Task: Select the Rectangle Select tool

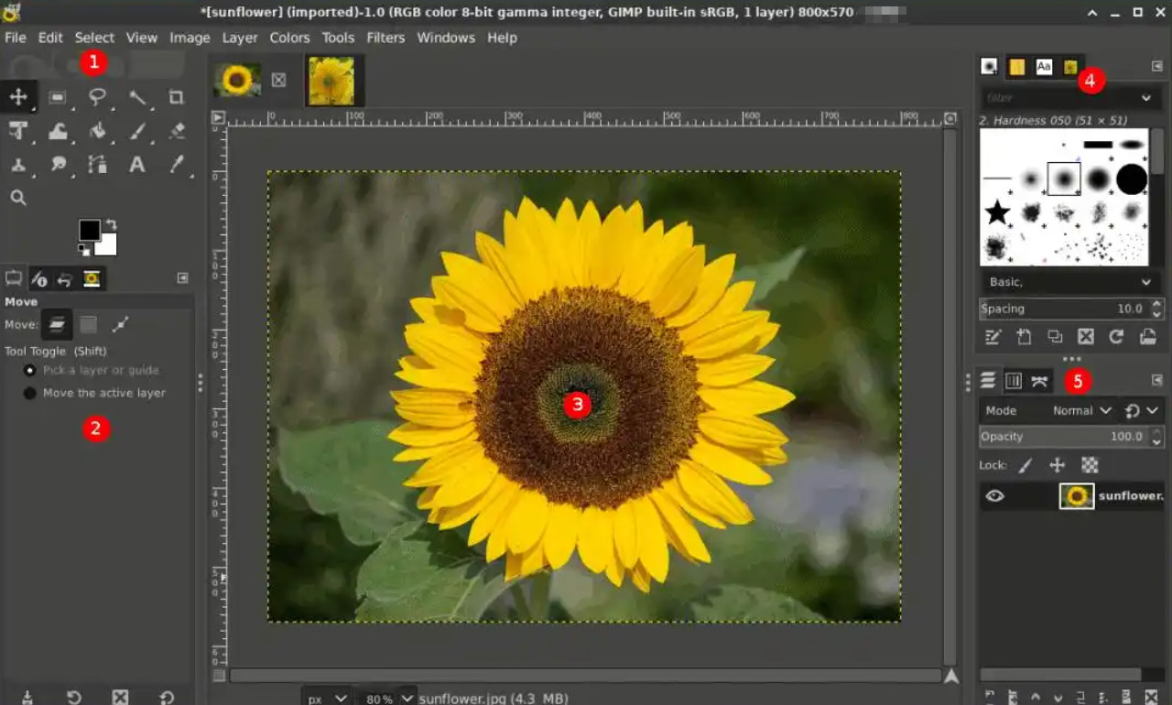Action: click(x=58, y=96)
